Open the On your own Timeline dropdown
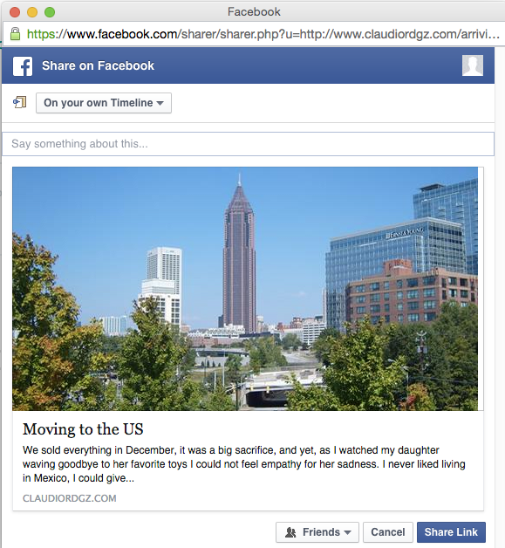Viewport: 505px width, 548px height. coord(104,103)
